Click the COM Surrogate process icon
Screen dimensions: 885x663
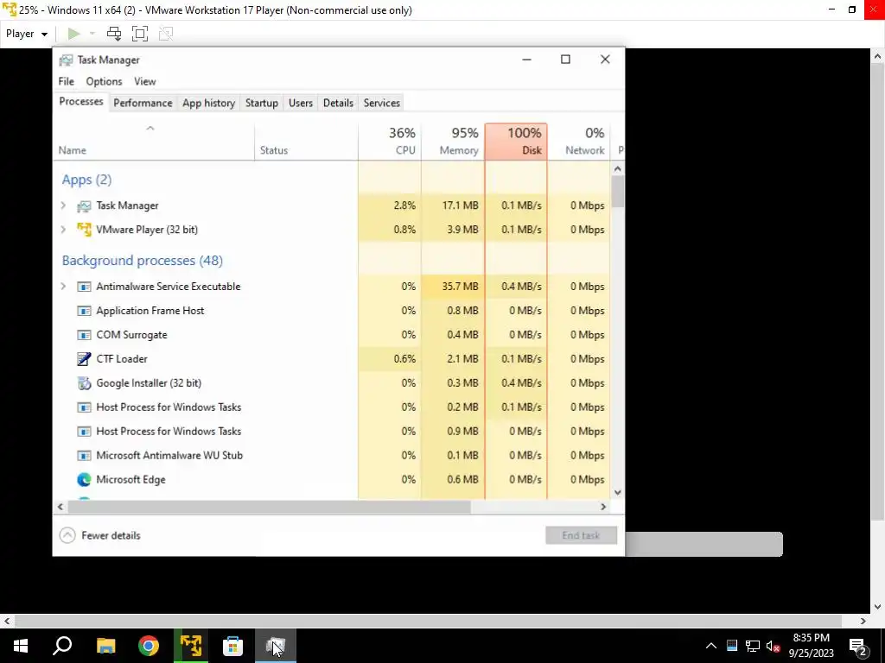click(x=84, y=335)
